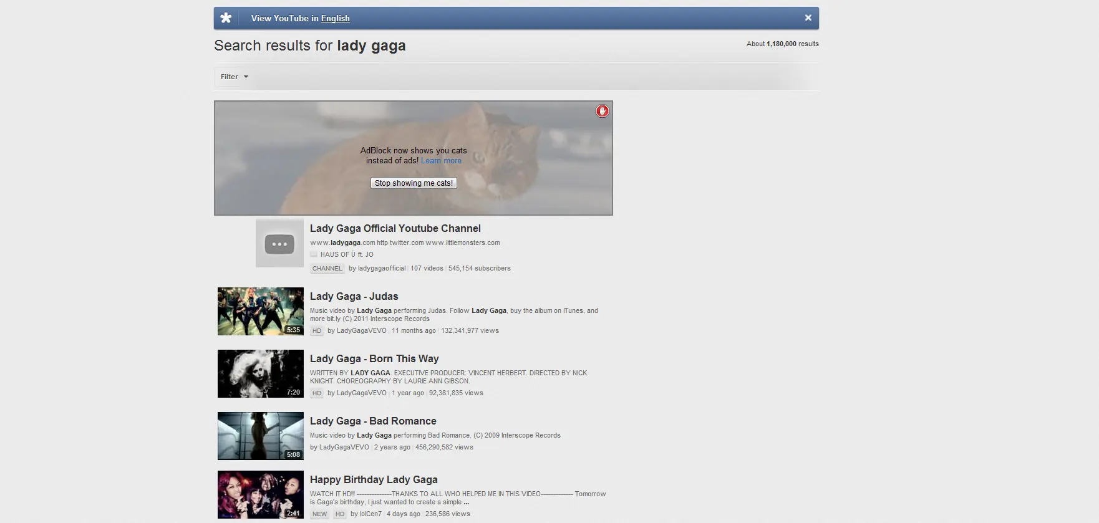1099x523 pixels.
Task: Play the Happy Birthday Lady Gaga thumbnail
Action: click(261, 495)
